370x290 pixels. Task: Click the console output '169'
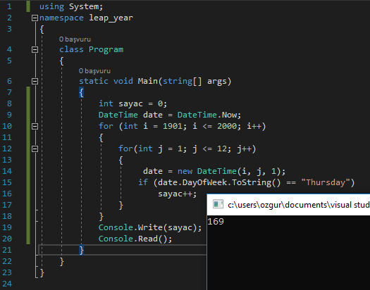216,222
